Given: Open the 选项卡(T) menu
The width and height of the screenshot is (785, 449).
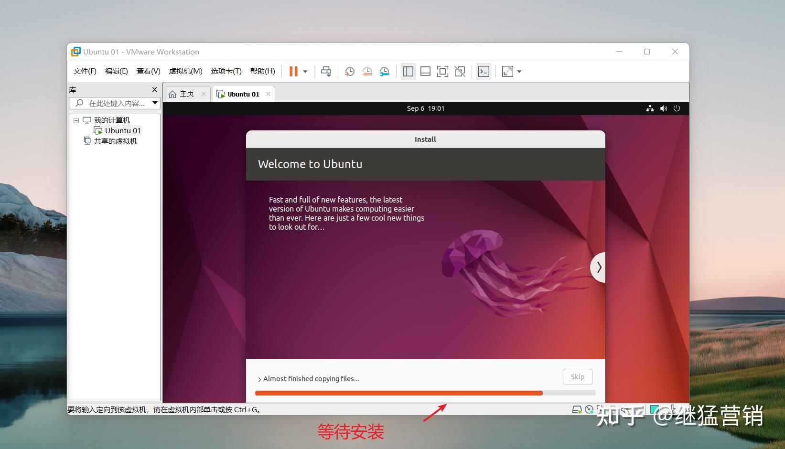Looking at the screenshot, I should pyautogui.click(x=226, y=71).
